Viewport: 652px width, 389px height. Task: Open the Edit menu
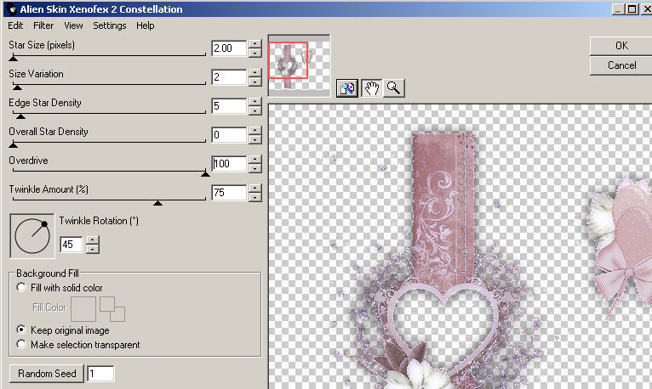(x=15, y=25)
